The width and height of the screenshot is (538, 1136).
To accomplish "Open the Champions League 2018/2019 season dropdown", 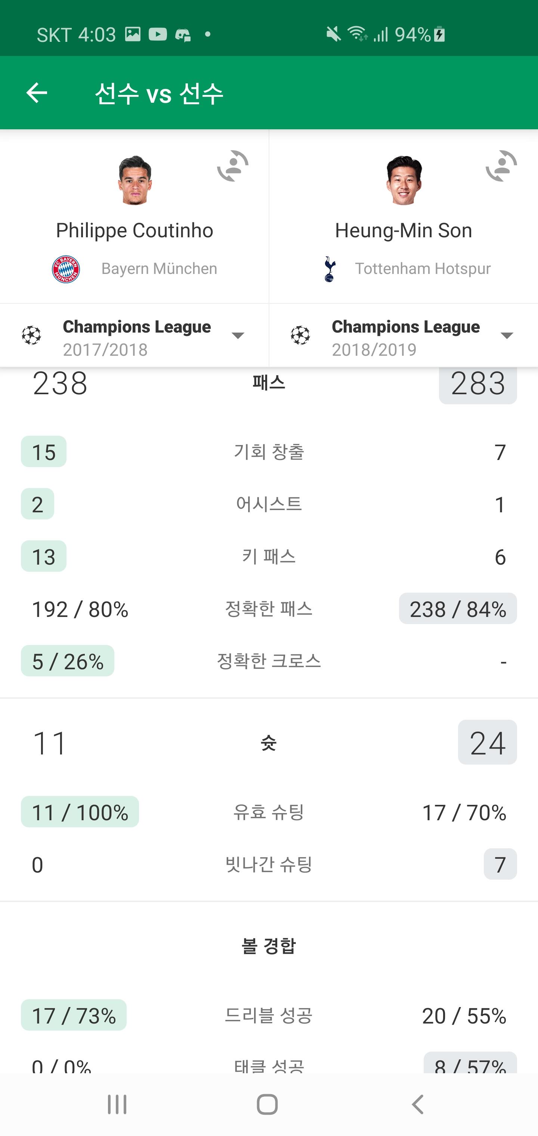I will [x=405, y=337].
